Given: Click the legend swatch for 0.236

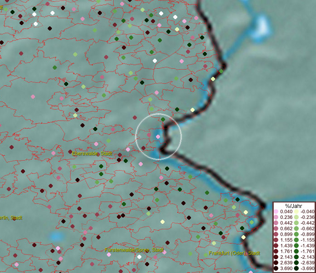Looking at the screenshot, I should point(276,217).
